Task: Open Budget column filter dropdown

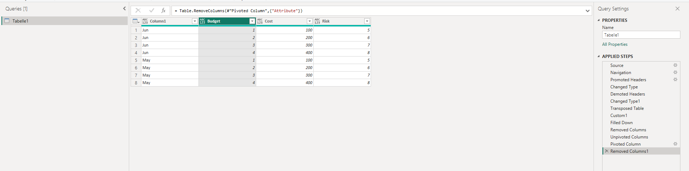Action: [252, 21]
